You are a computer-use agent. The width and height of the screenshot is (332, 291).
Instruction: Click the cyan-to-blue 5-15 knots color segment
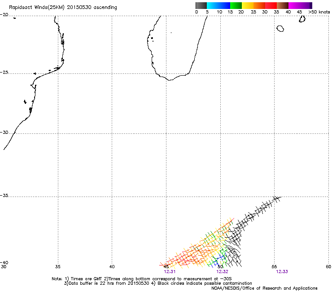(x=218, y=5)
